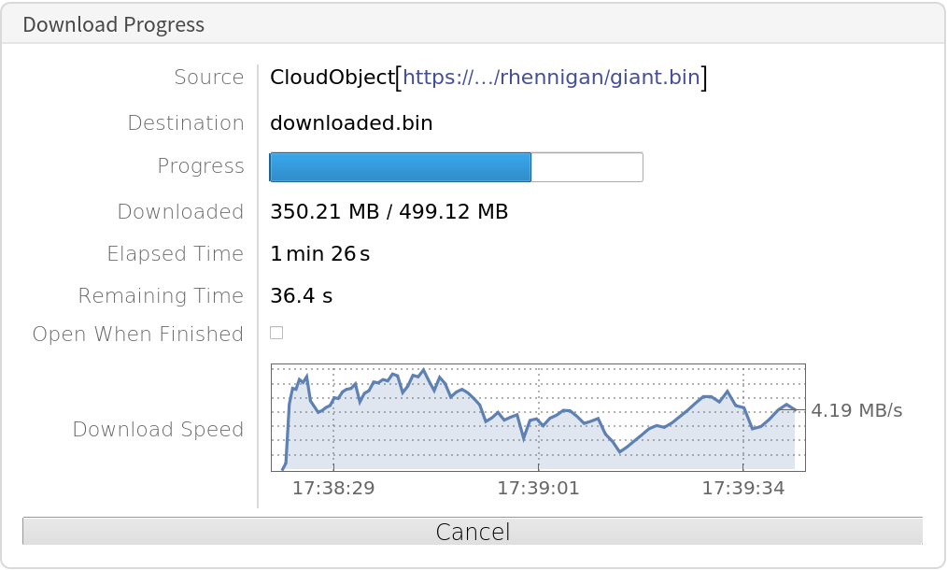Click the Open When Finished label
This screenshot has height=570, width=947.
pos(137,335)
